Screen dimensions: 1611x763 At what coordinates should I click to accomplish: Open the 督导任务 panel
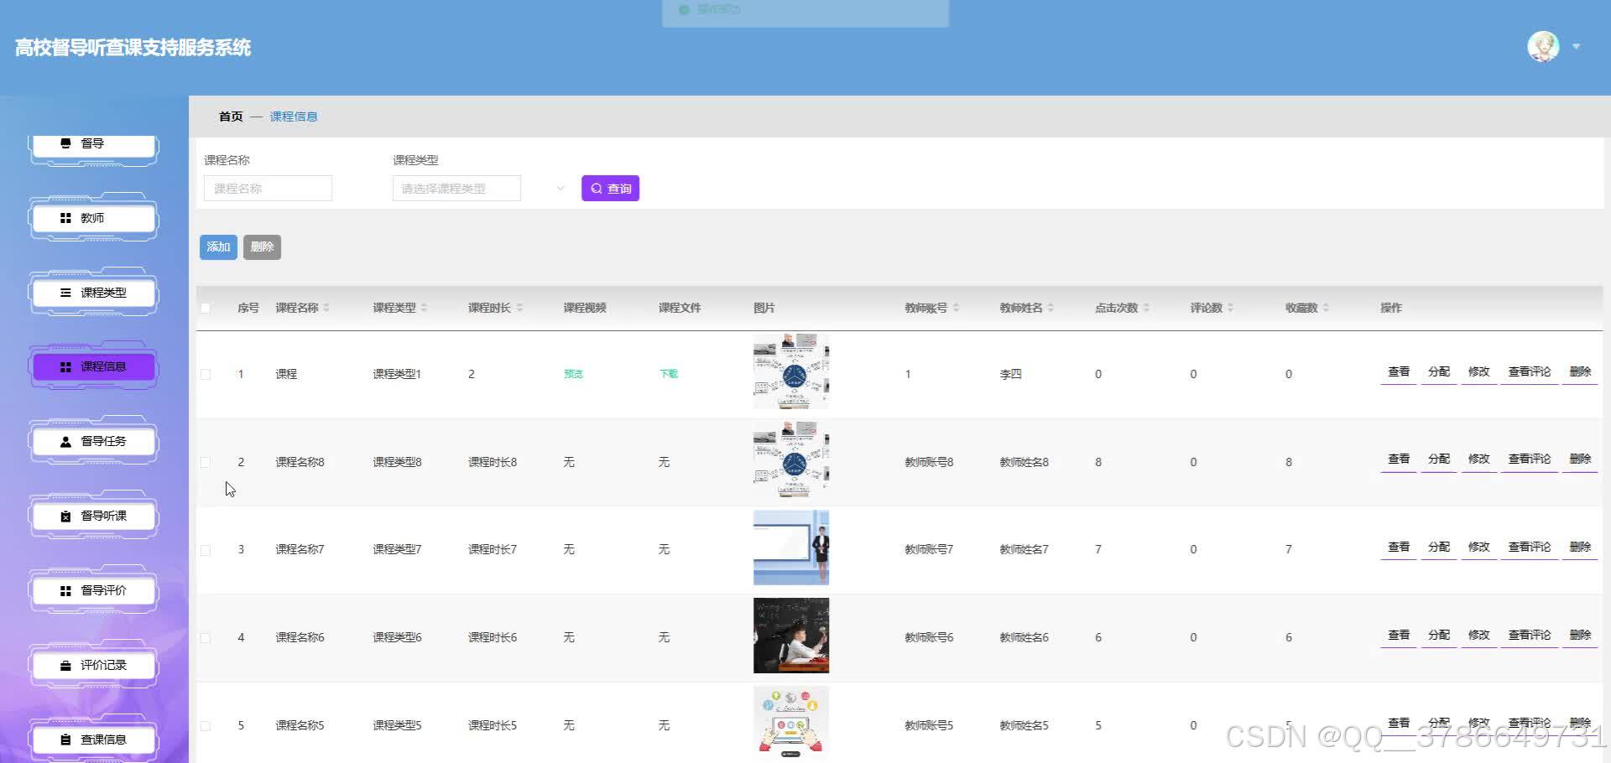click(92, 440)
